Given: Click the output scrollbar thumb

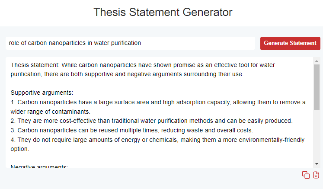Looking at the screenshot, I should coord(317,86).
